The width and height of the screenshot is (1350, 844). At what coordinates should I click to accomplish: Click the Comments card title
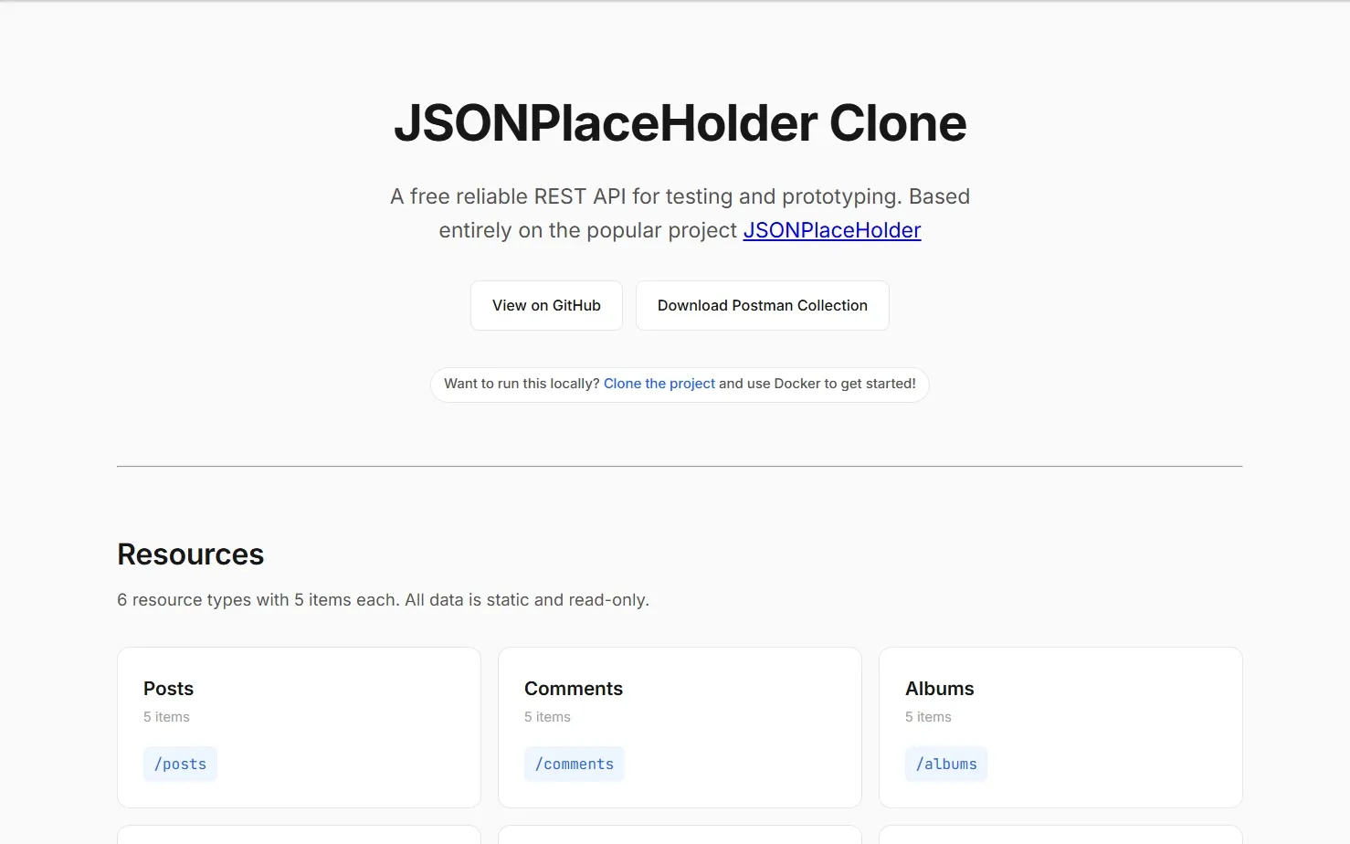[x=574, y=689]
